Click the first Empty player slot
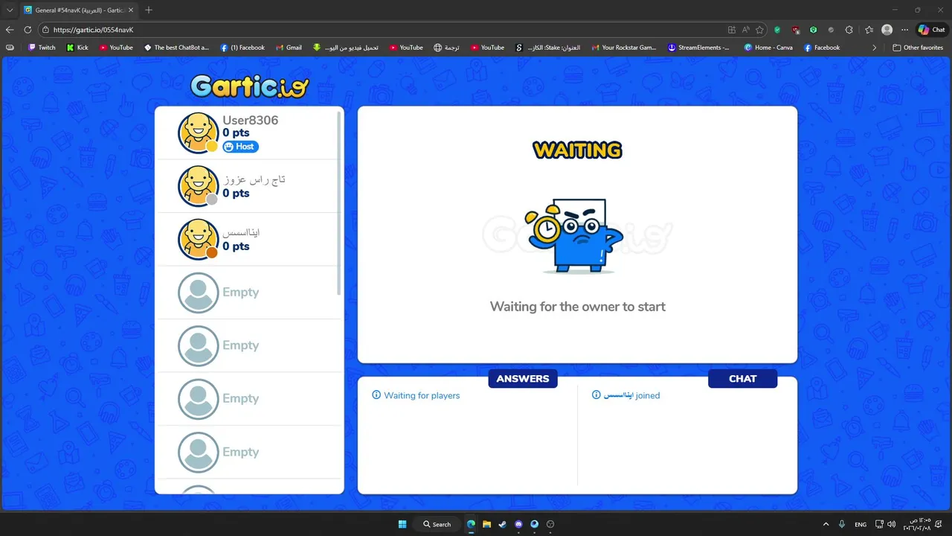 (249, 293)
